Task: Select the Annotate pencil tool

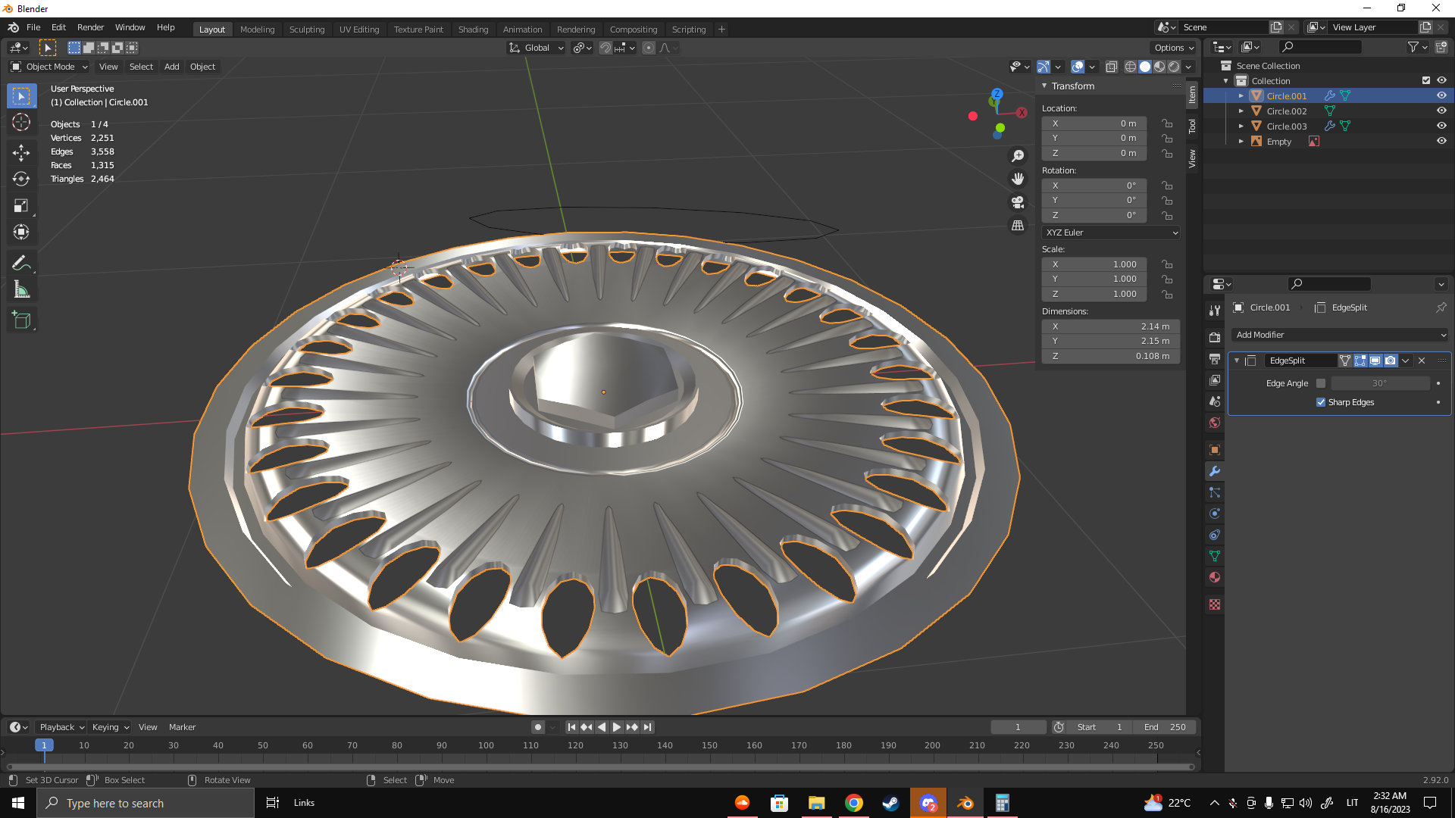Action: (21, 263)
